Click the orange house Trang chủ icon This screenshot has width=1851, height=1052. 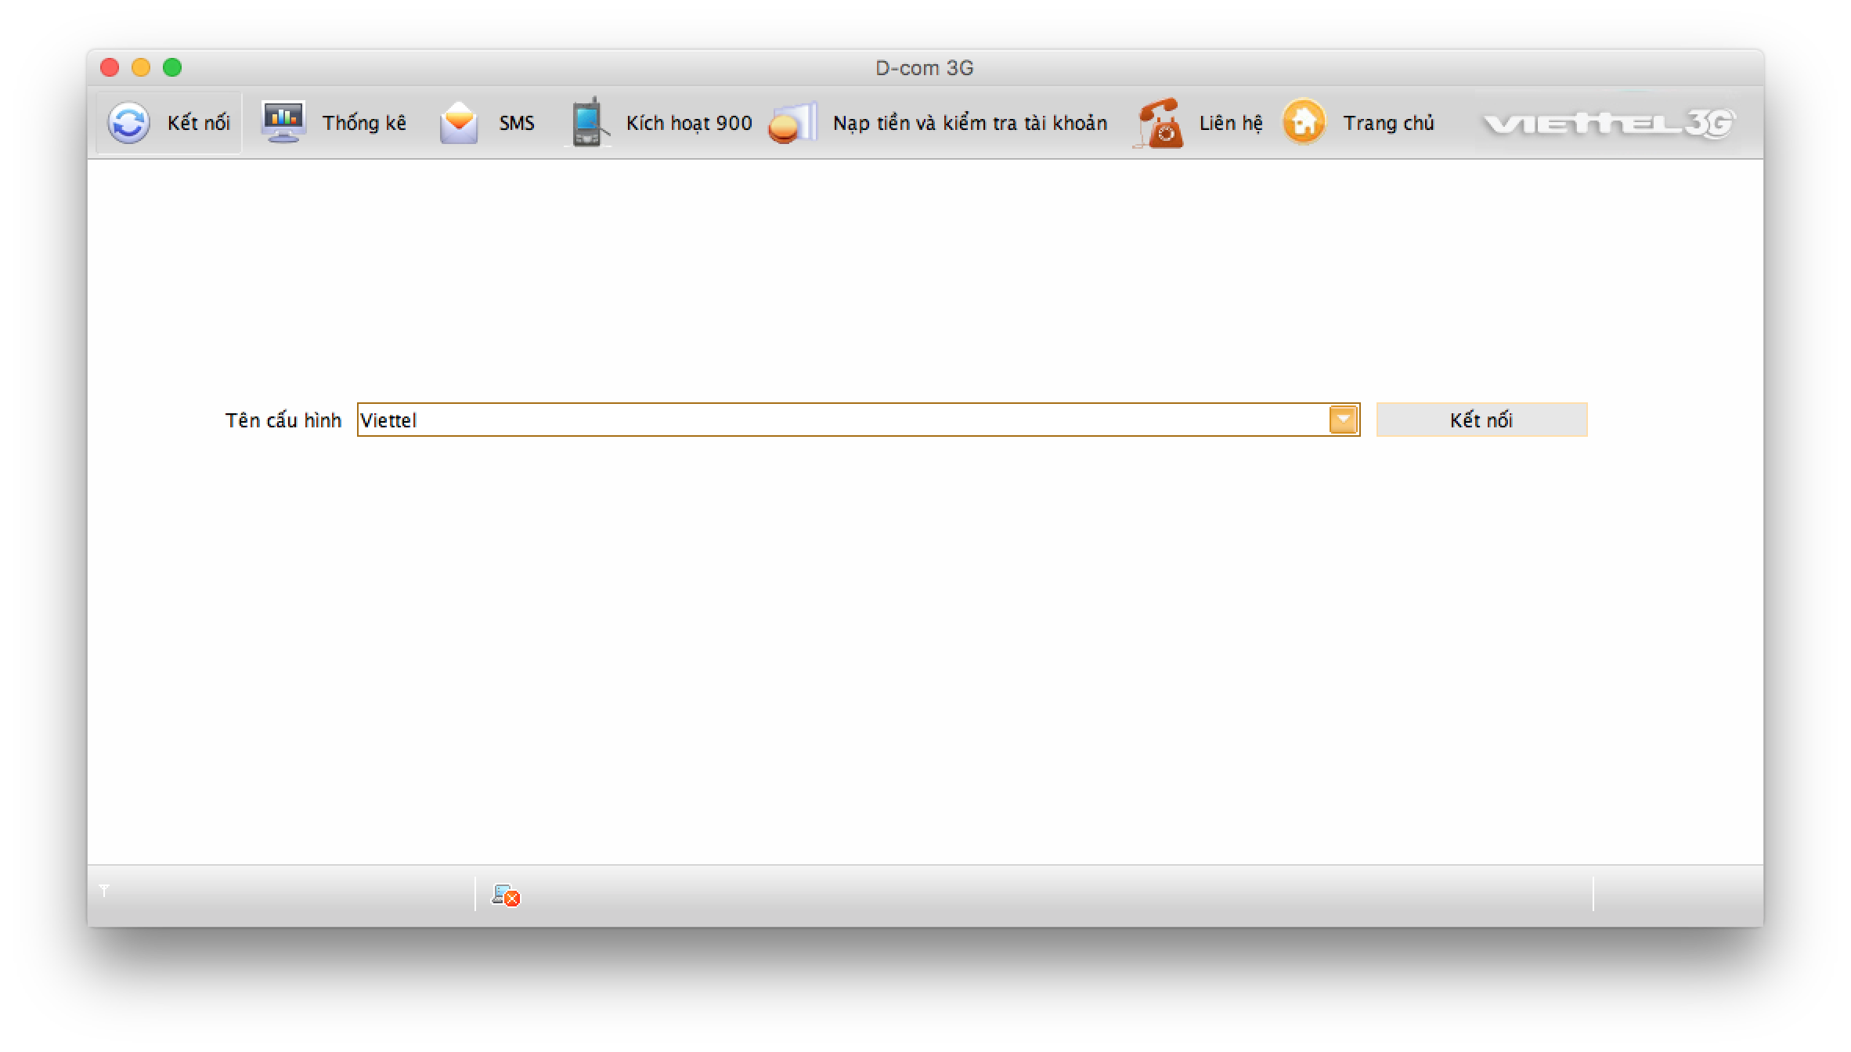(1304, 122)
